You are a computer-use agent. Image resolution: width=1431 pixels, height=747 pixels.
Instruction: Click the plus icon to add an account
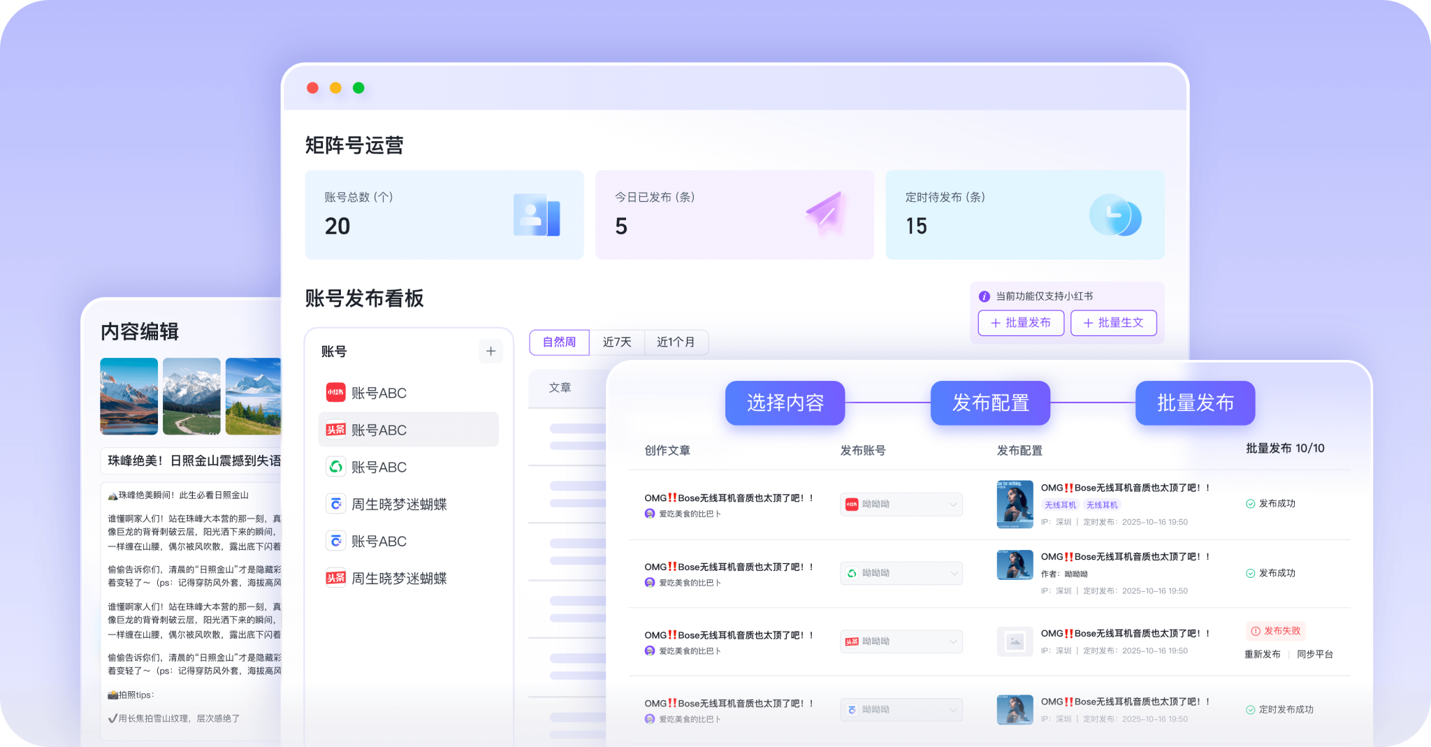coord(491,351)
